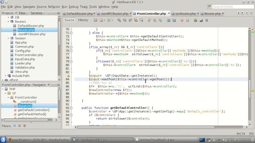Collapse the Routers folder node
Image resolution: width=255 pixels, height=143 pixels.
pos(8,21)
